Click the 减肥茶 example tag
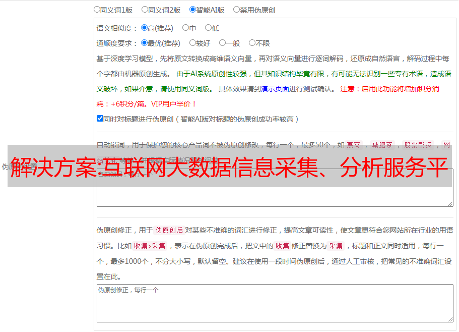459x332 pixels. coord(382,145)
